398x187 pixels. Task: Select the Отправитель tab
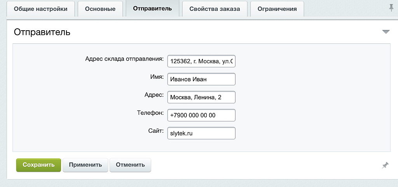(x=152, y=9)
